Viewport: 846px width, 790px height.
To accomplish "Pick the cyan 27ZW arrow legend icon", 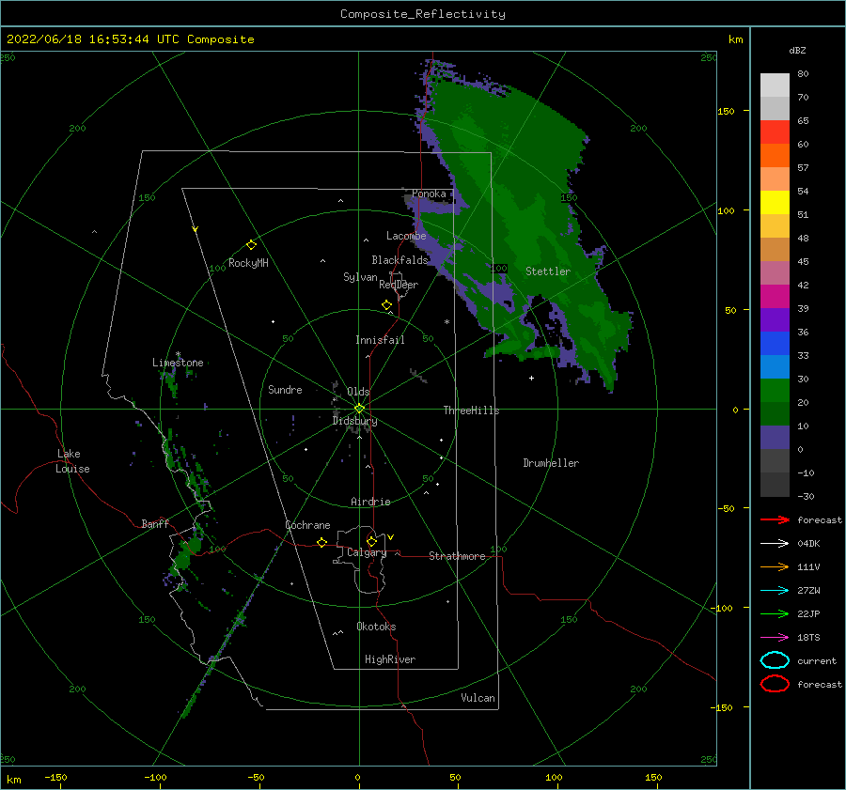I will point(775,591).
